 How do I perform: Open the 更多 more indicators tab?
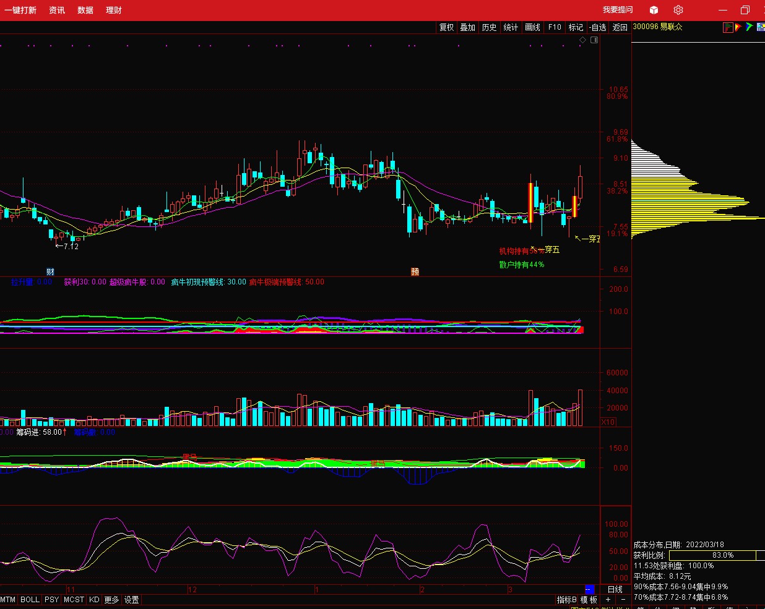(x=111, y=600)
